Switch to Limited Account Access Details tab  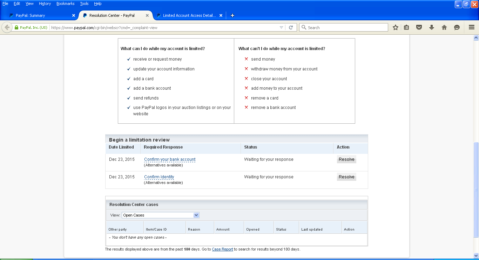(189, 15)
